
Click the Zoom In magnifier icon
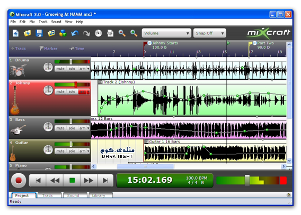pyautogui.click(x=134, y=33)
